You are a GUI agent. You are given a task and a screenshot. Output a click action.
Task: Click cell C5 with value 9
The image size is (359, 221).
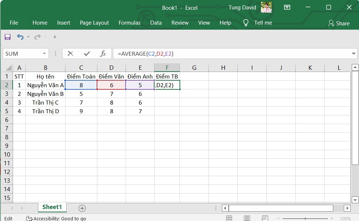81,111
